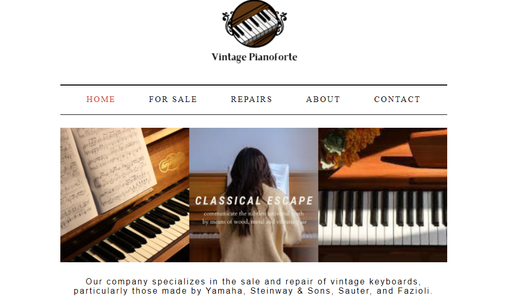Click the quote about wood, metal and air
This screenshot has width=506, height=305.
254,217
